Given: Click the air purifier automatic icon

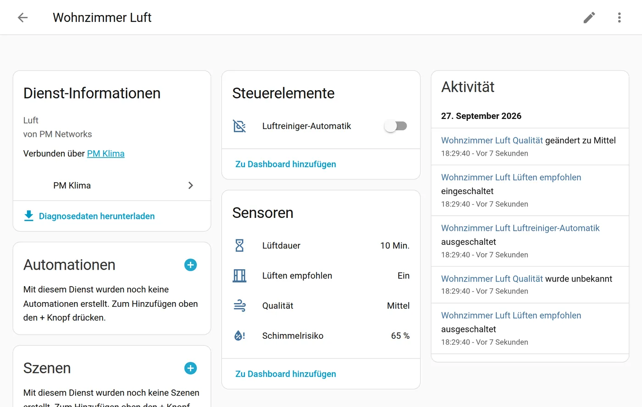Looking at the screenshot, I should (239, 126).
